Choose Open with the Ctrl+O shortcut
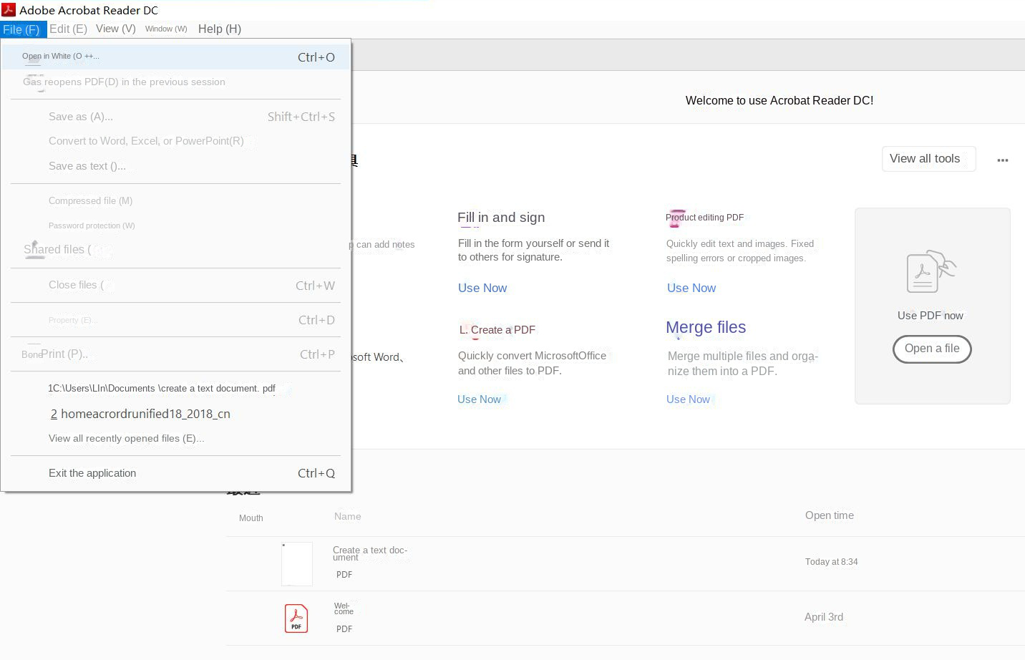Image resolution: width=1025 pixels, height=660 pixels. tap(175, 57)
